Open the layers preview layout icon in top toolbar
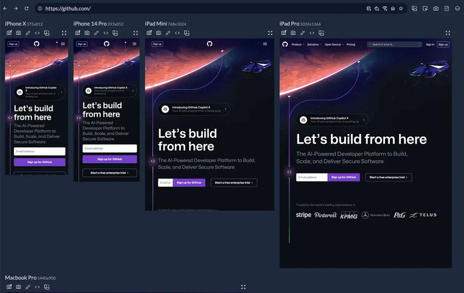 (457, 9)
